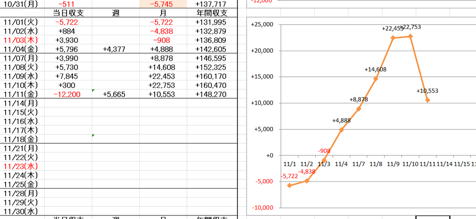
Task: Select the daily balance cell +3,990
Action: [x=68, y=58]
